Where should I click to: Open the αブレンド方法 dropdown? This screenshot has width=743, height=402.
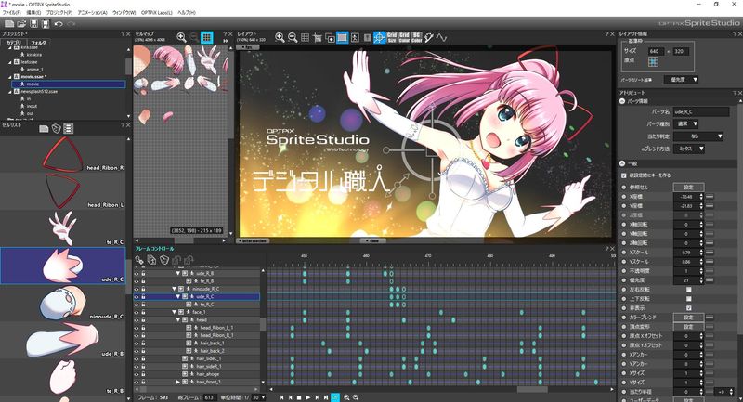(x=687, y=147)
